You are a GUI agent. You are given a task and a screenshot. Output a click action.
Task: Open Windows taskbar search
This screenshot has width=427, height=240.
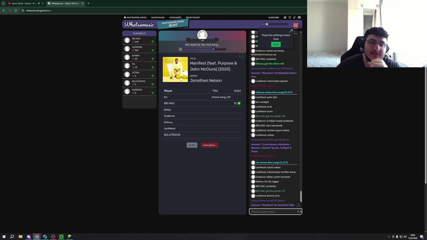[12, 237]
